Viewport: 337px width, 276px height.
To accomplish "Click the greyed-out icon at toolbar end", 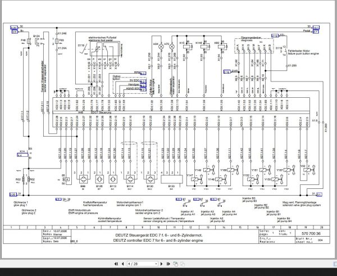I will 183,264.
